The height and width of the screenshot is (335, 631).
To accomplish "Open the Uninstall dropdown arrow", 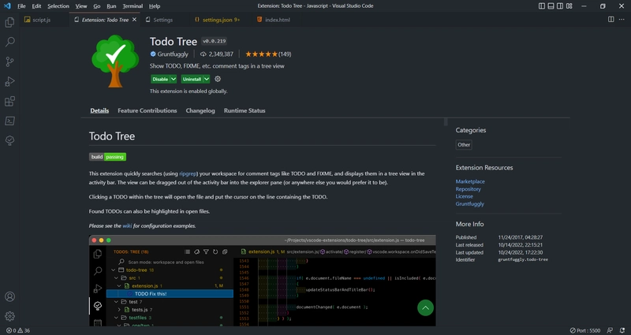I will [x=207, y=79].
